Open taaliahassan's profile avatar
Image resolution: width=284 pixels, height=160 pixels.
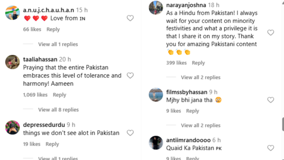pyautogui.click(x=12, y=62)
